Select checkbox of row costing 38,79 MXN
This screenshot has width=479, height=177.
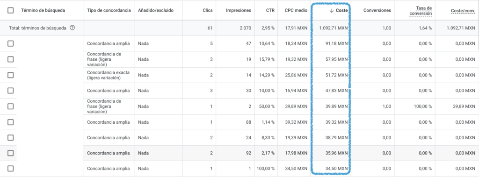[11, 138]
